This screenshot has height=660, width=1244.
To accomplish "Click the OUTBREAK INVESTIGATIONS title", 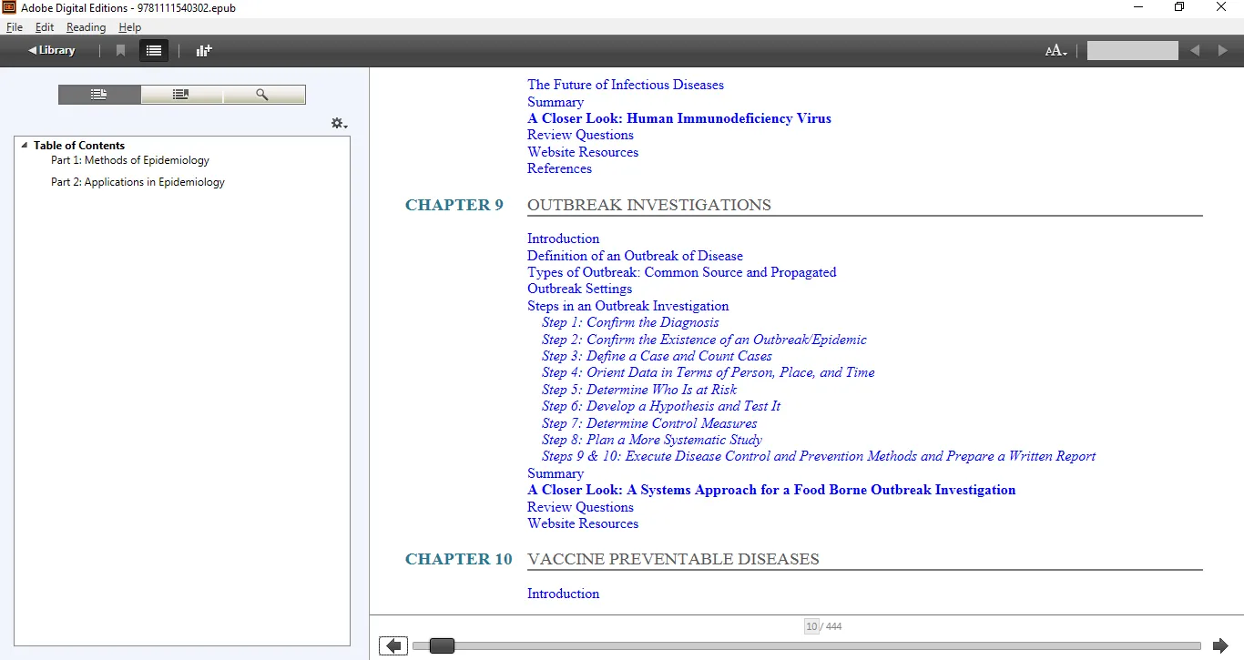I will 649,205.
